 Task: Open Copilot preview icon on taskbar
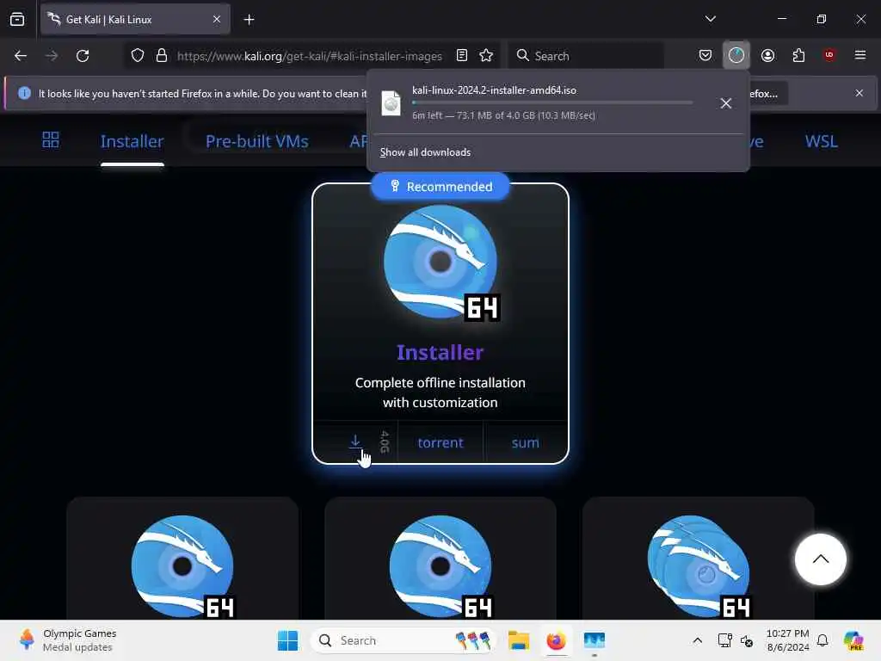point(853,640)
